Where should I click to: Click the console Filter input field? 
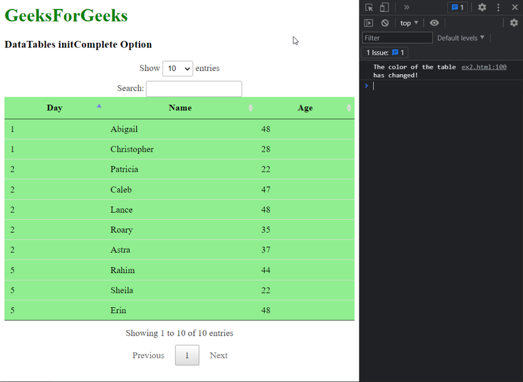397,37
